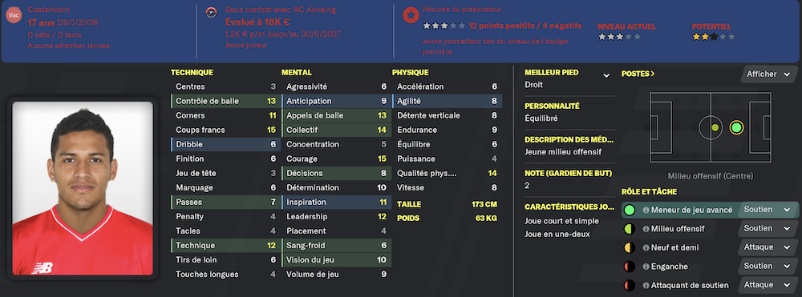The image size is (802, 297).
Task: Click the Potentiel star rating
Action: (713, 37)
